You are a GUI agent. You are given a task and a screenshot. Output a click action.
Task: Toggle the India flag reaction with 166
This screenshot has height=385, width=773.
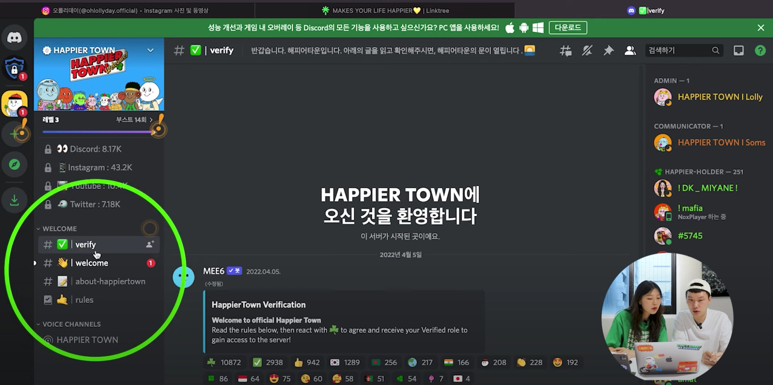click(456, 363)
